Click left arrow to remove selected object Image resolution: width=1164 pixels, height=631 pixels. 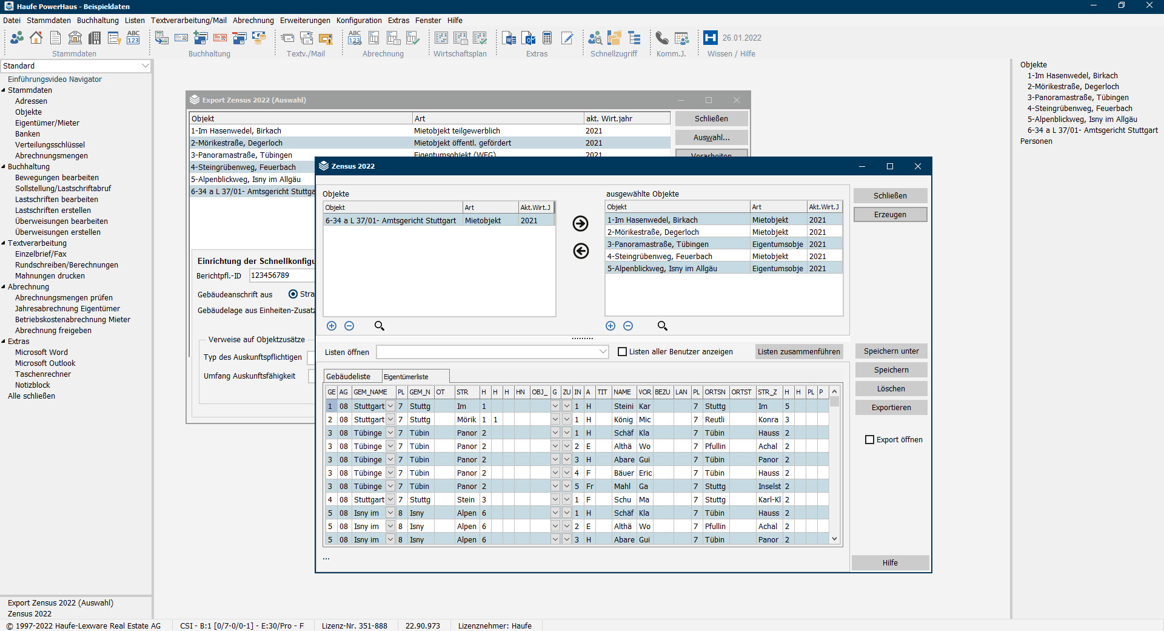581,251
